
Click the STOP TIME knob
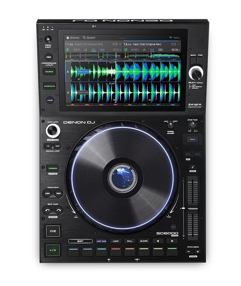[x=192, y=126]
